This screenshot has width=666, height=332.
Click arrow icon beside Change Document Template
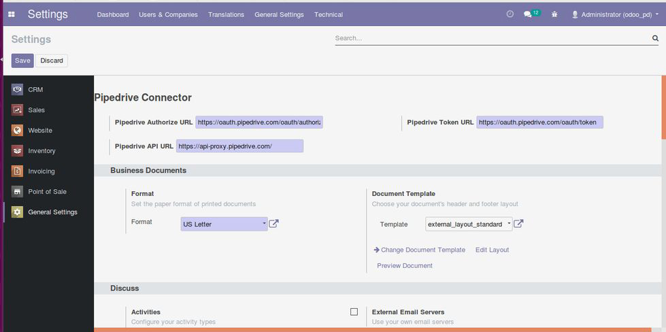[376, 250]
